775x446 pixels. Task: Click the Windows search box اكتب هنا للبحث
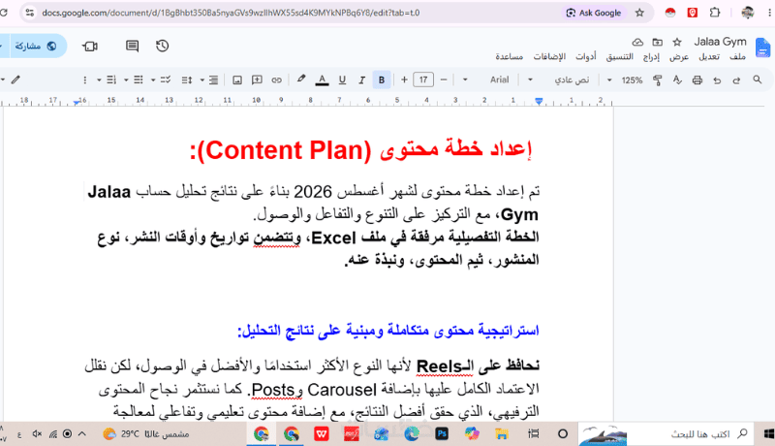point(666,434)
